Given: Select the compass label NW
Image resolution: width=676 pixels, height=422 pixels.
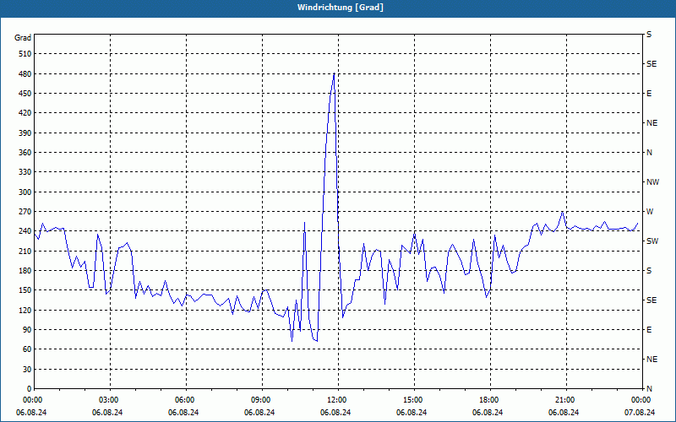Looking at the screenshot, I should (652, 182).
